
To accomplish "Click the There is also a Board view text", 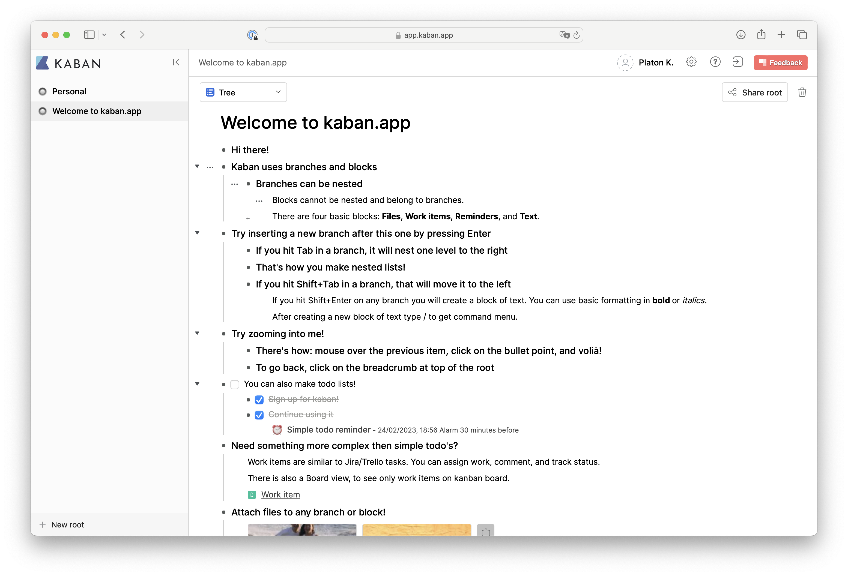I will [x=378, y=478].
